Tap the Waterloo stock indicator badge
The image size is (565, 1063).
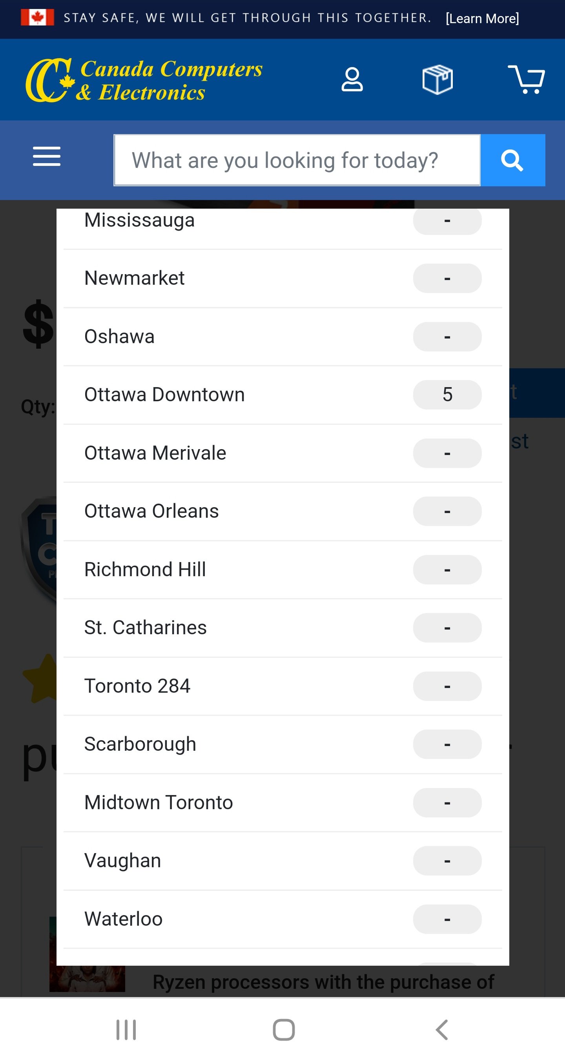click(447, 919)
